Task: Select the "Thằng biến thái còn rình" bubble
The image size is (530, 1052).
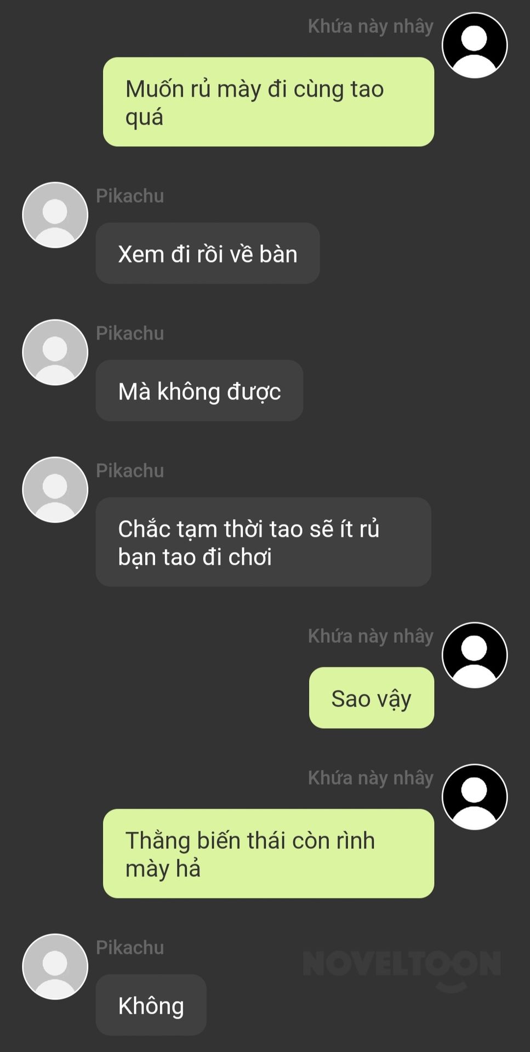Action: point(269,854)
